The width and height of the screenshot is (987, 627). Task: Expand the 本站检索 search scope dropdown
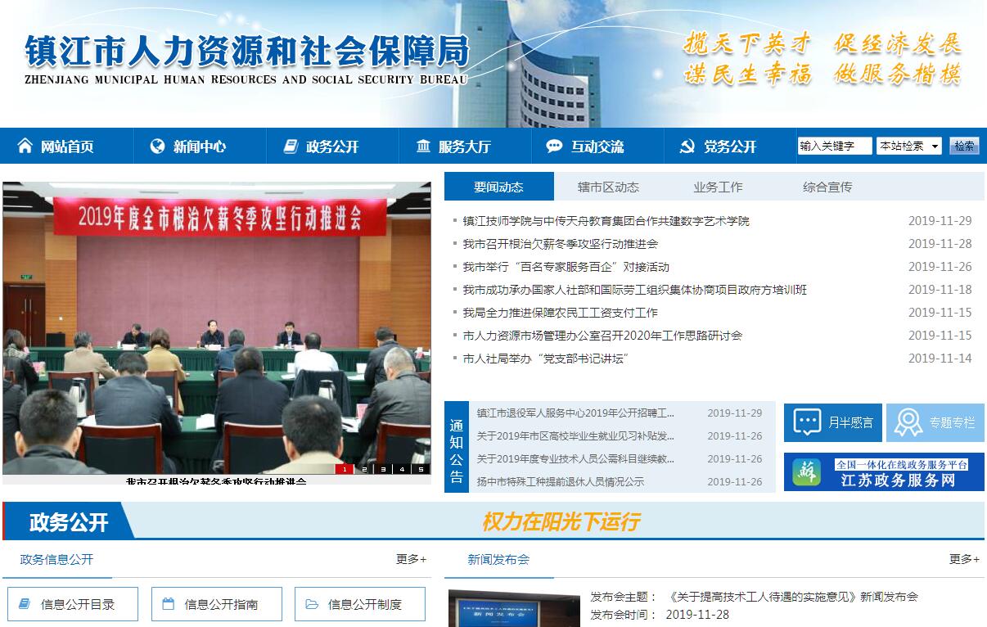click(x=908, y=146)
